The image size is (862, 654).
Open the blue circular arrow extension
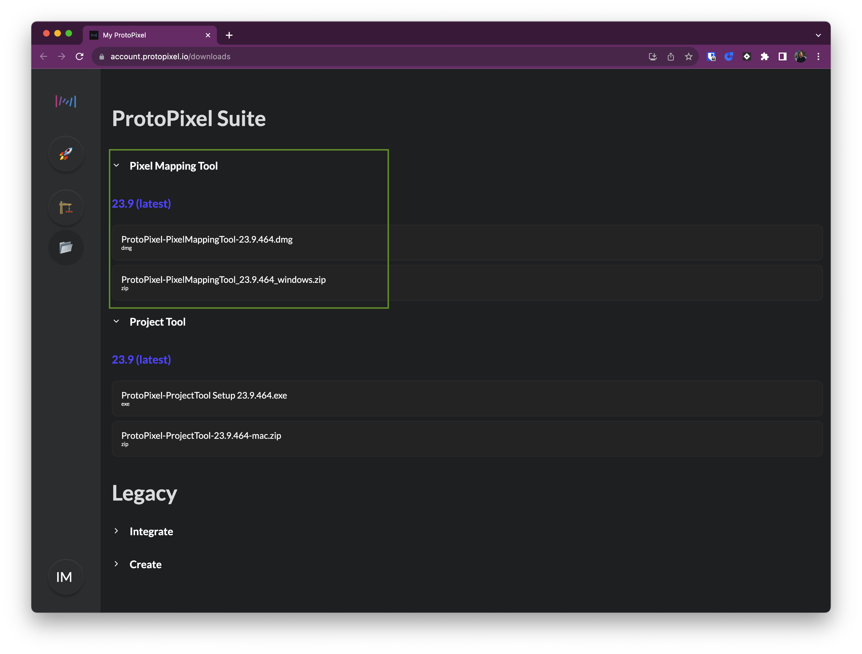pos(729,56)
